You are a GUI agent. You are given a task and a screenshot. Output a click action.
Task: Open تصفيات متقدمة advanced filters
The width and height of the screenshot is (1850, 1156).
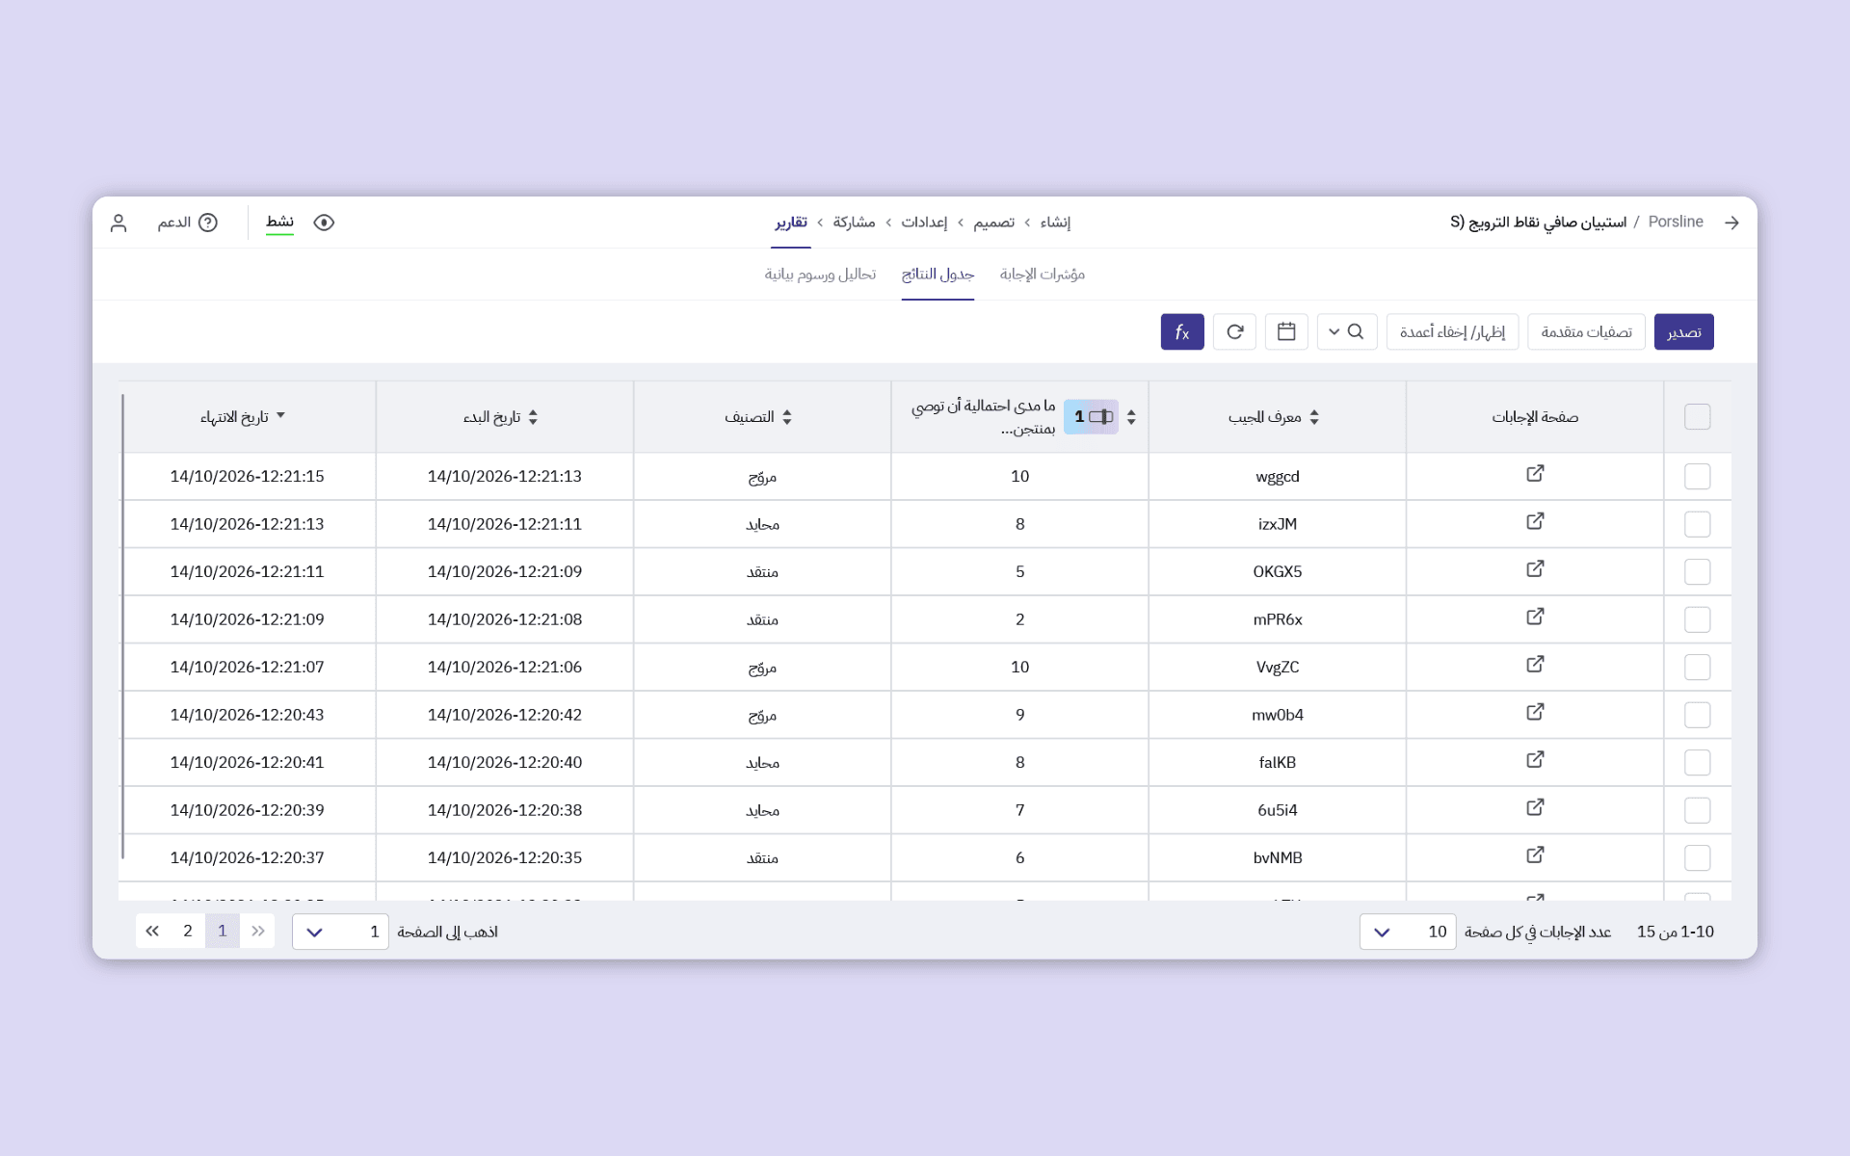1586,331
